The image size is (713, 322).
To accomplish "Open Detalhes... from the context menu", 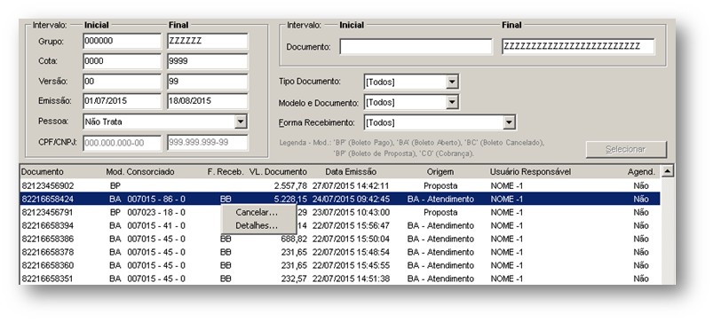I will coord(257,225).
